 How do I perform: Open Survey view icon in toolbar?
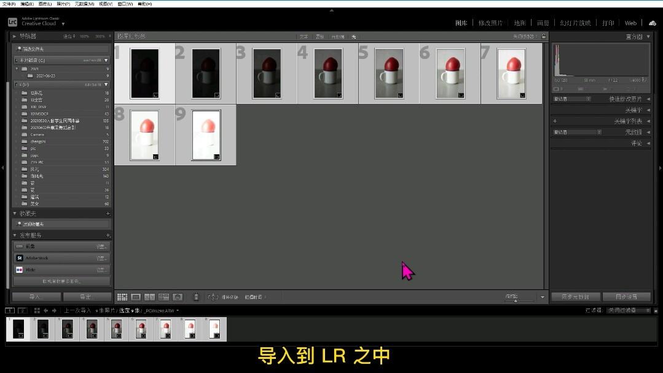pyautogui.click(x=163, y=297)
